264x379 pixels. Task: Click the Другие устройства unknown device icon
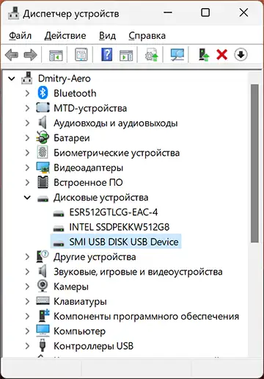click(x=43, y=256)
